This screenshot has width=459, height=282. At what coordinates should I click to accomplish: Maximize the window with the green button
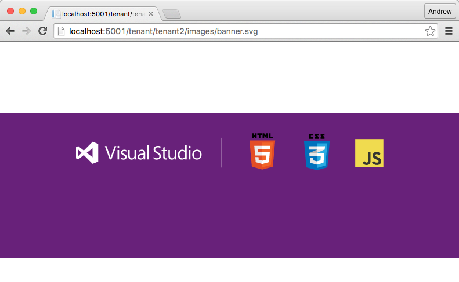34,11
